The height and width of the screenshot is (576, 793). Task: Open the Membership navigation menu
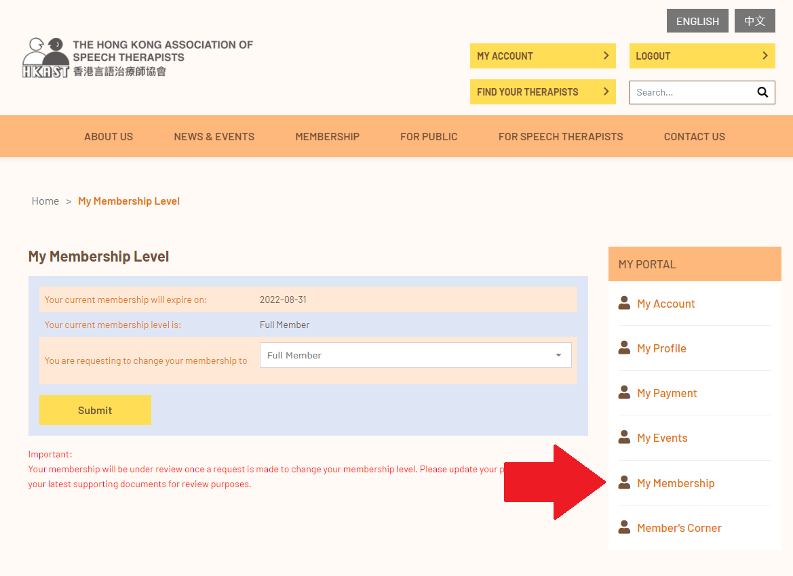[x=327, y=136]
